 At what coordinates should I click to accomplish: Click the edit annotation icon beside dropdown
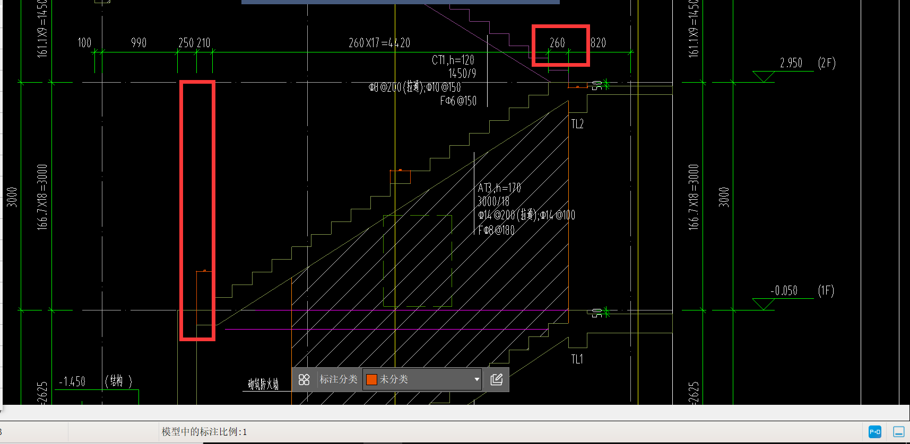click(497, 379)
